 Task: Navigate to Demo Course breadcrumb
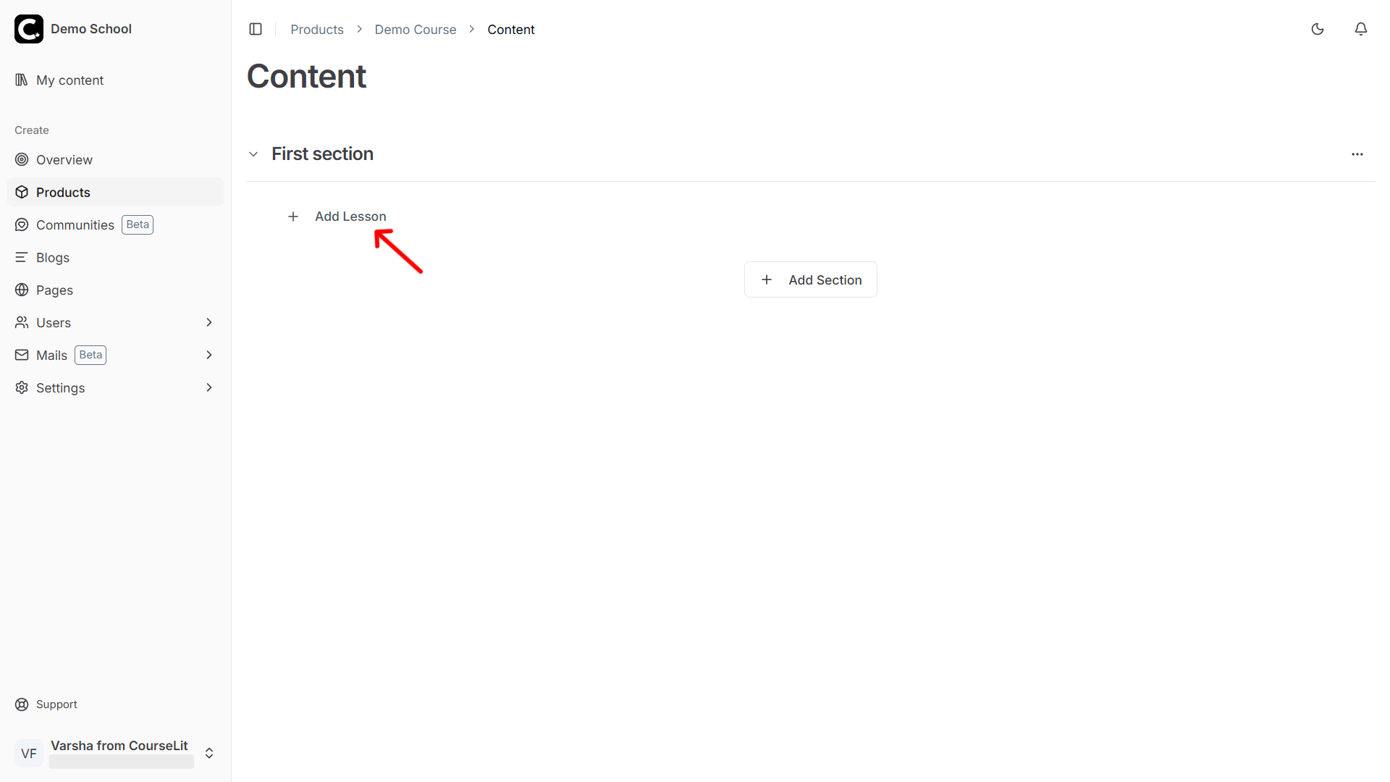tap(416, 30)
